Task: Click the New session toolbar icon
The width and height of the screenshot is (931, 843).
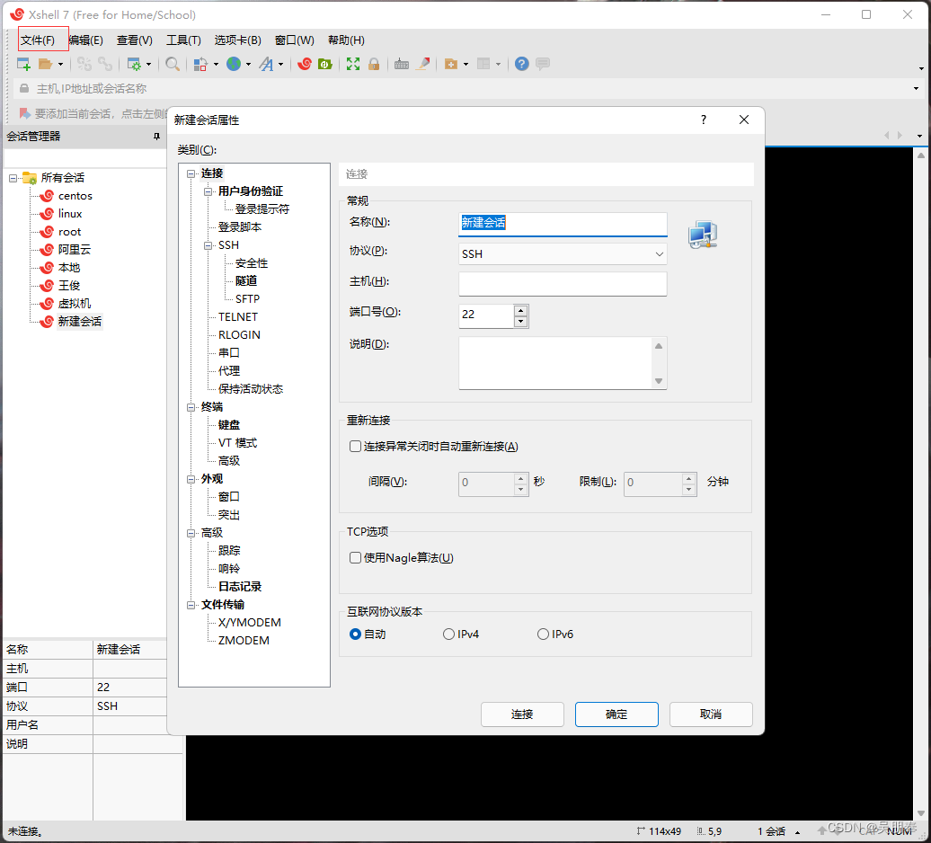Action: (x=23, y=64)
